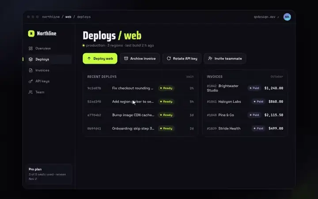Click the 2d timestamp in deploys
Screen dimensions: 318x199
(x=192, y=128)
